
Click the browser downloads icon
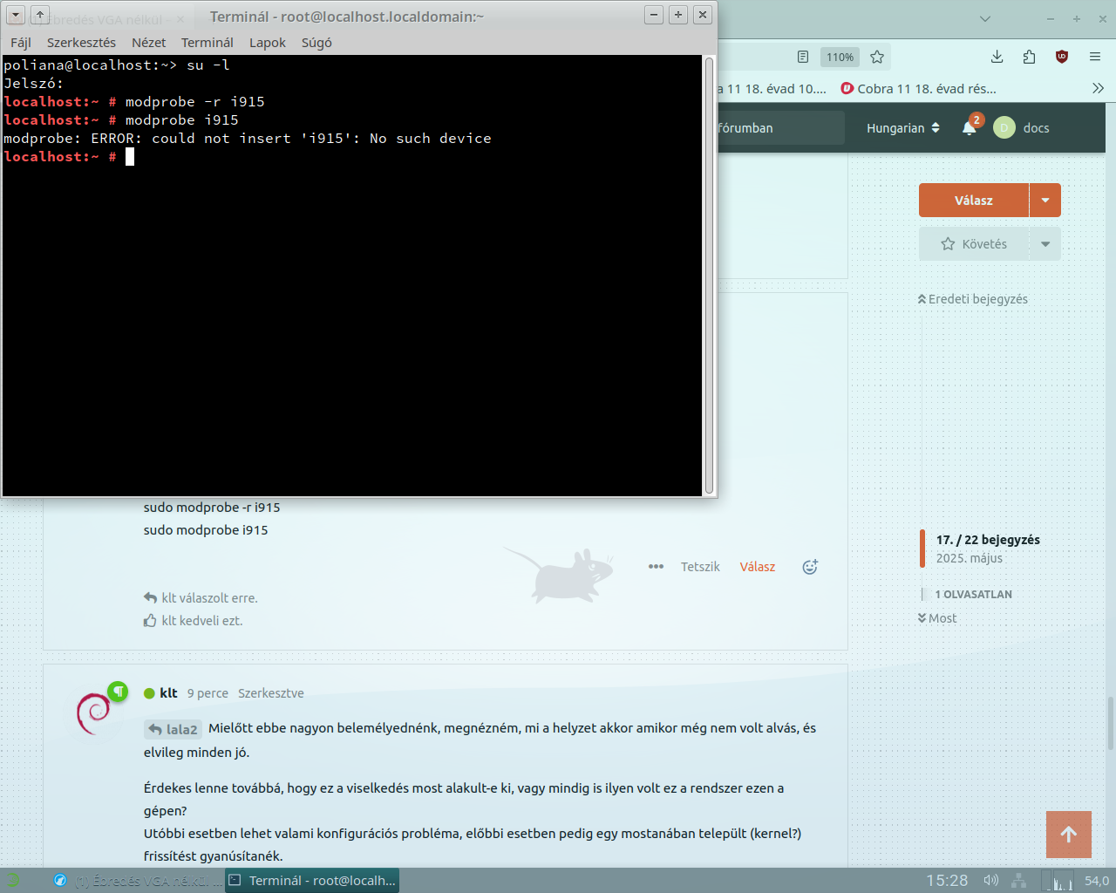[x=997, y=57]
